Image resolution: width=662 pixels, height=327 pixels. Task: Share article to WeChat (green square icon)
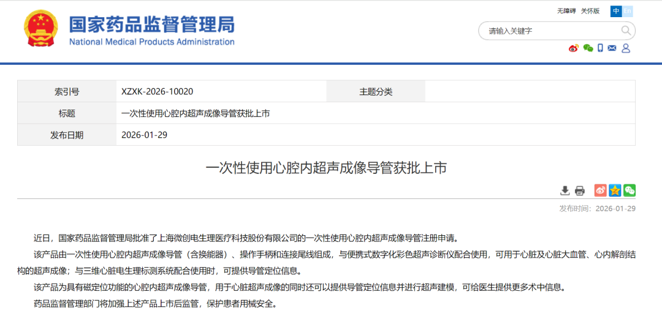click(x=630, y=190)
